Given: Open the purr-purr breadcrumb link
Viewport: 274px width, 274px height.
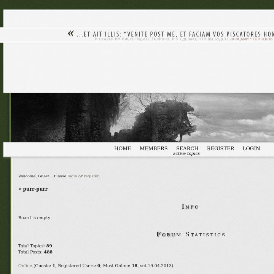Looking at the screenshot, I should (35, 189).
